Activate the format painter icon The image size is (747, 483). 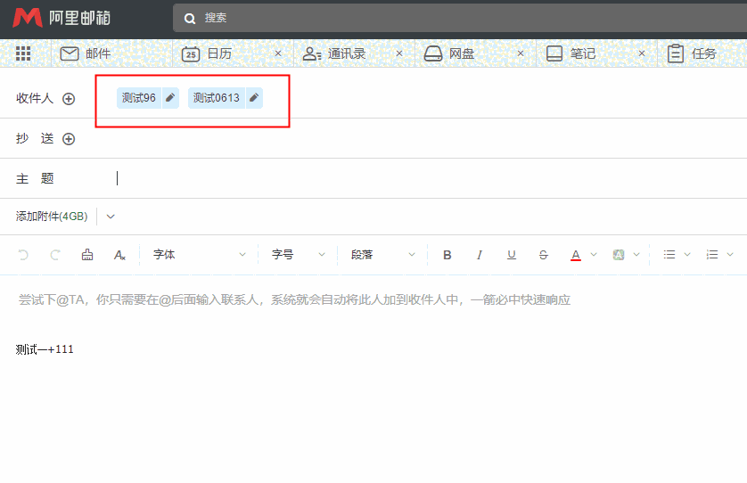[87, 255]
